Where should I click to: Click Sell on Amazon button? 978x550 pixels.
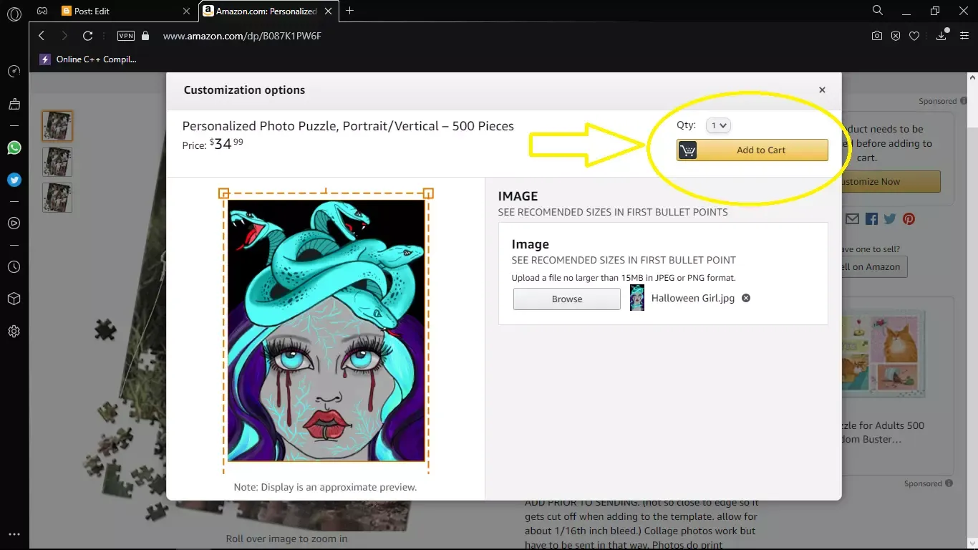pos(874,266)
